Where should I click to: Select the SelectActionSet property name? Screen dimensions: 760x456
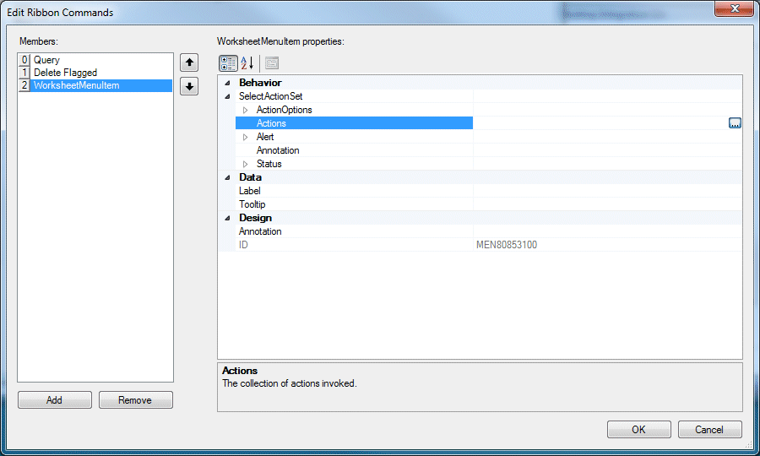[x=270, y=96]
